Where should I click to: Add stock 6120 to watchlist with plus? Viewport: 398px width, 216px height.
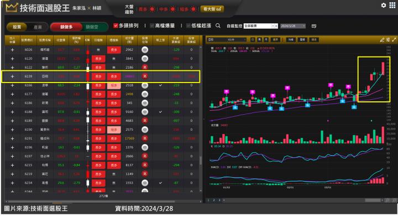point(12,59)
